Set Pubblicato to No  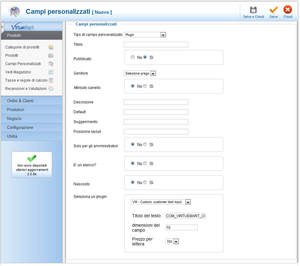133,57
